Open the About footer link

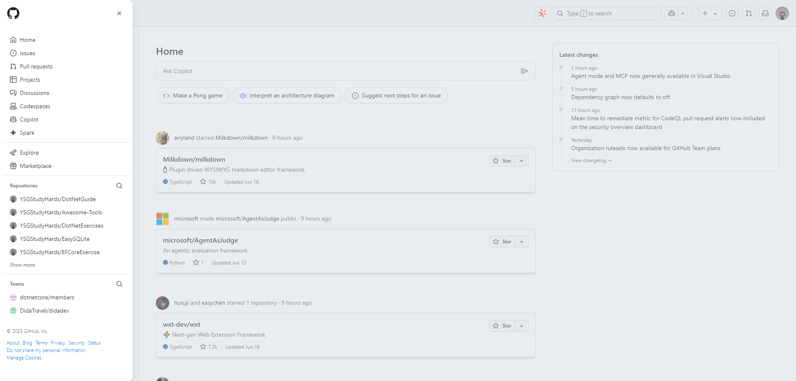(13, 343)
